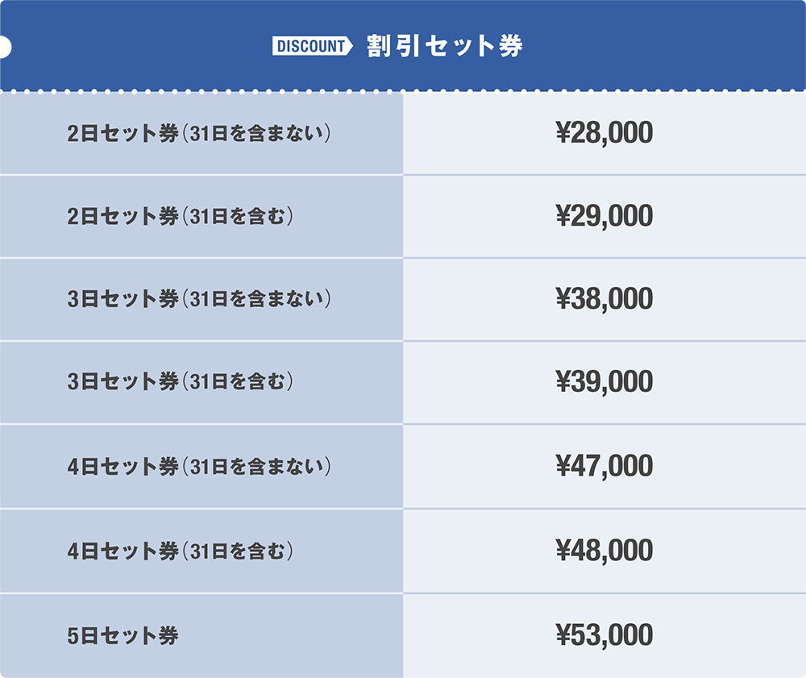Viewport: 806px width, 678px height.
Task: Click the ¥53,000 price
Action: 604,635
